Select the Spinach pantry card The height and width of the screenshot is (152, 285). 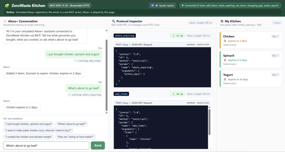click(x=251, y=59)
